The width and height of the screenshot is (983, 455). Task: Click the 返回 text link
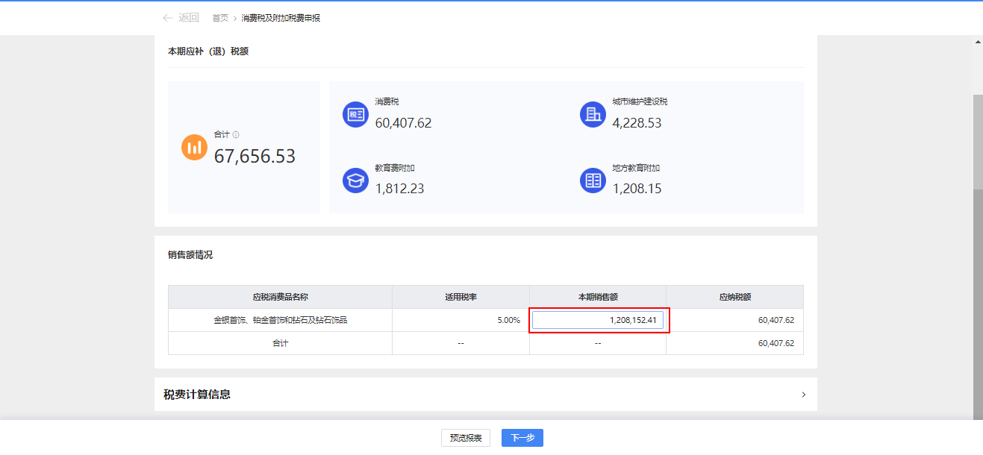(x=189, y=18)
